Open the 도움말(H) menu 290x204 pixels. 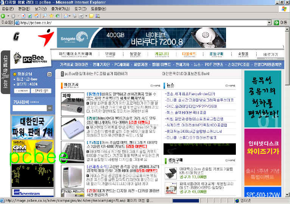tap(98, 9)
